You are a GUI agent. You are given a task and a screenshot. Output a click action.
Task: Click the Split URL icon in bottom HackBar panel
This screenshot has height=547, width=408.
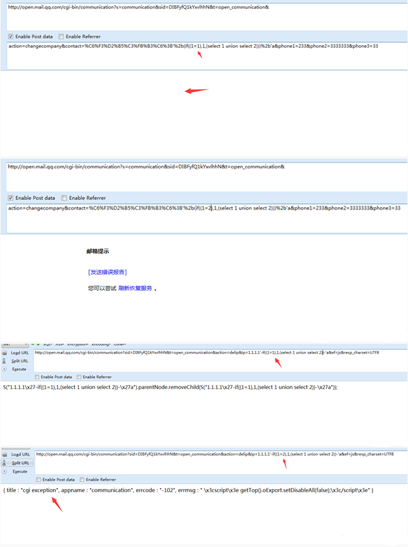point(5,463)
